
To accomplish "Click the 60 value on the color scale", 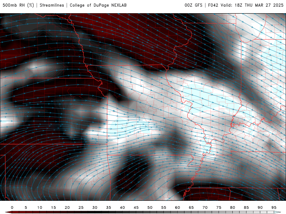I will [x=177, y=208].
